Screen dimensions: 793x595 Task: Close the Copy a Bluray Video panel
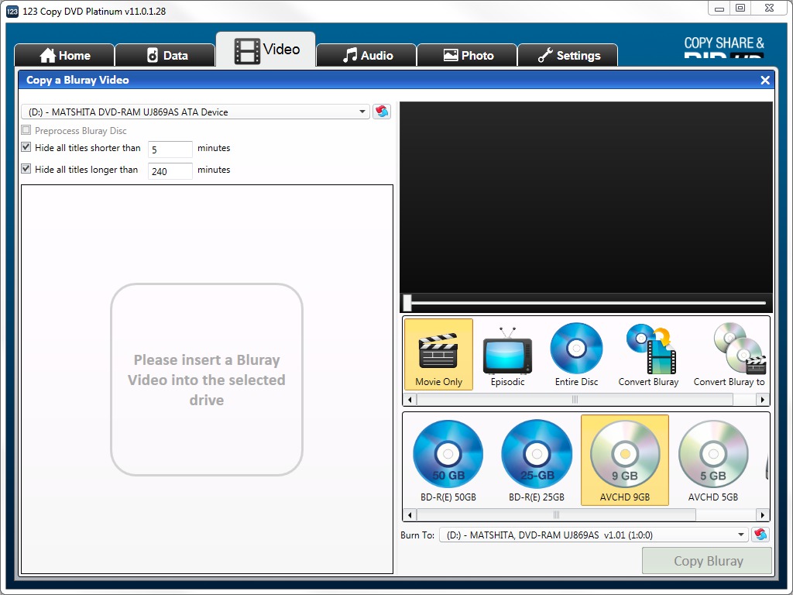coord(764,80)
